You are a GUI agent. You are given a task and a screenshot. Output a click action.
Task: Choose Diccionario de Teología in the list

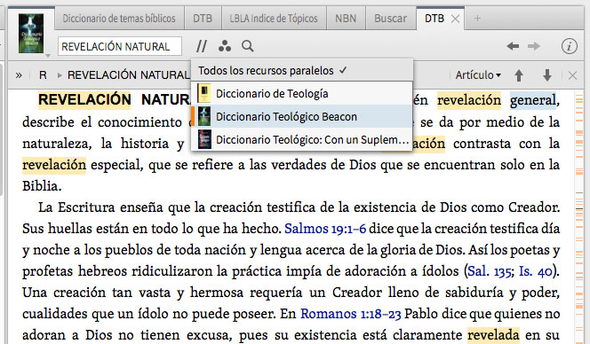pos(302,93)
